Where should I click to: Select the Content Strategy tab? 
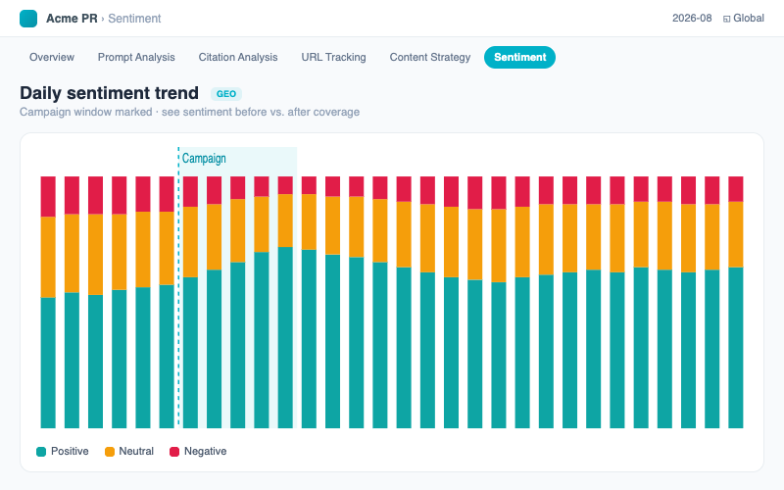point(430,57)
